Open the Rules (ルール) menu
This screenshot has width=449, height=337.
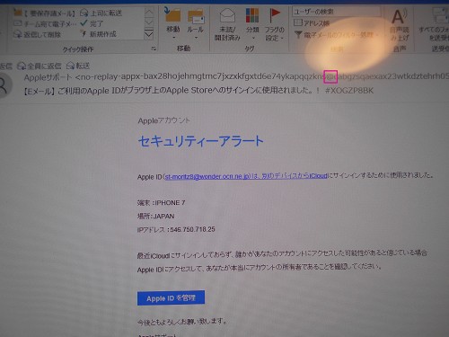[195, 24]
